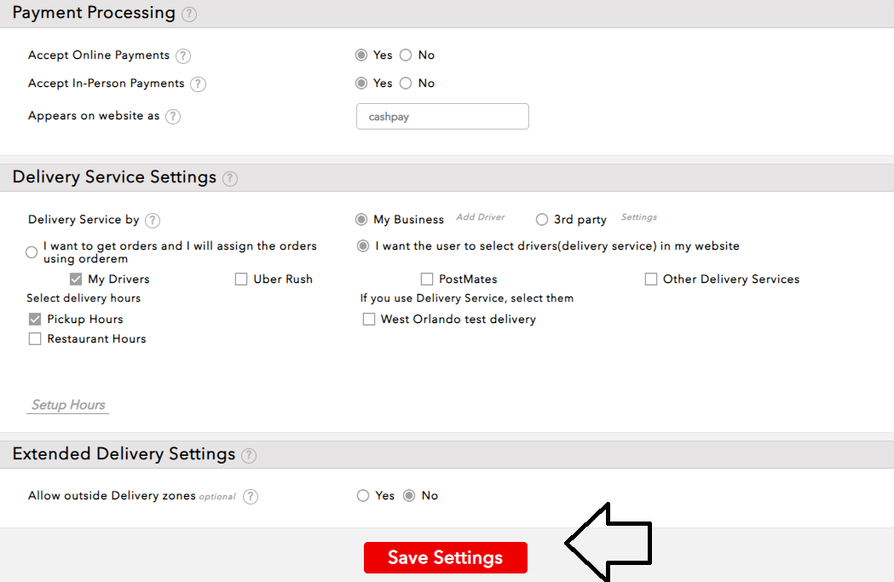Tick the Restaurant Hours checkbox
Screen dimensions: 894x582
pos(35,339)
